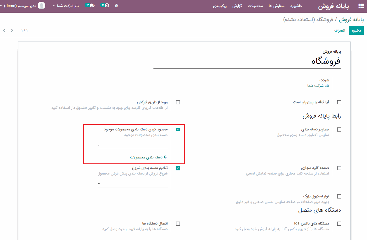The image size is (367, 240).
Task: Open the پیکربندی menu
Action: (220, 6)
